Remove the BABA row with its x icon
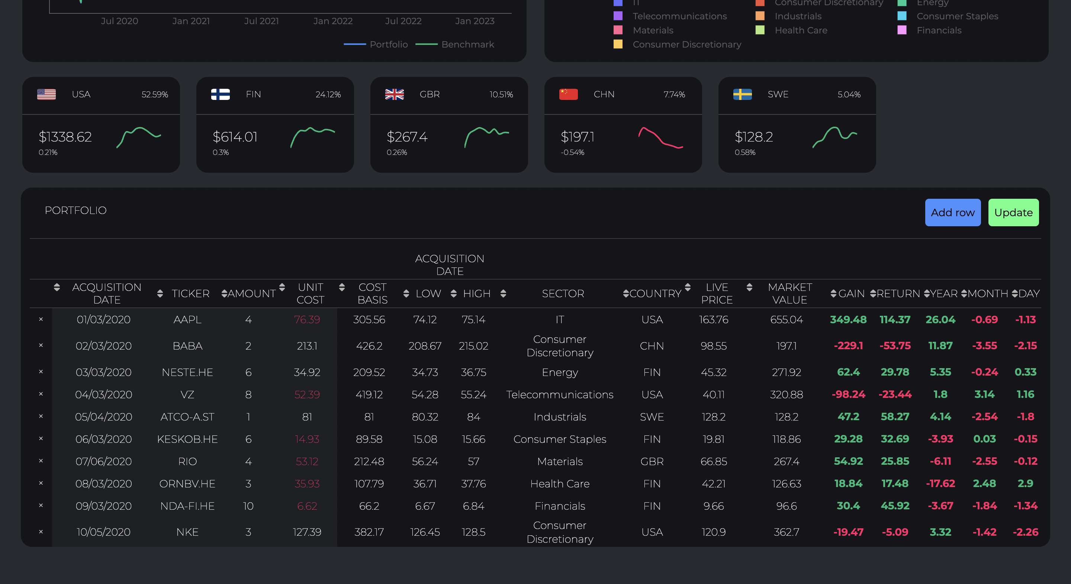This screenshot has height=584, width=1071. 41,345
